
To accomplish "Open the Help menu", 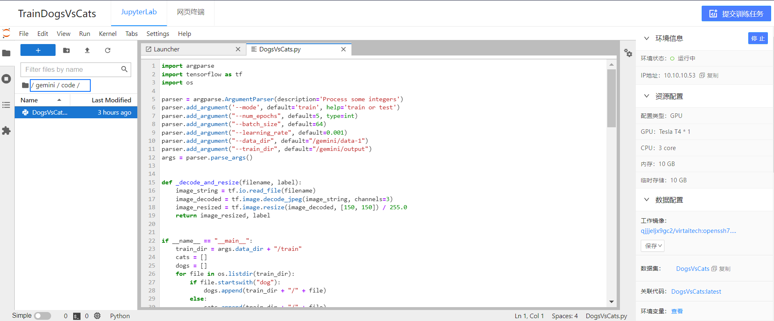I will (x=184, y=34).
